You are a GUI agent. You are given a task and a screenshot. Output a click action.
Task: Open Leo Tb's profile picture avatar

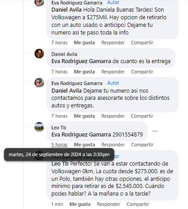(39, 127)
